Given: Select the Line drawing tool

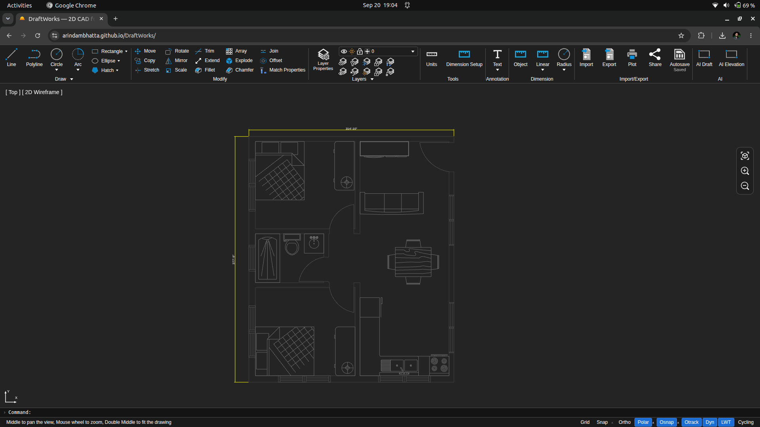Looking at the screenshot, I should pos(11,58).
